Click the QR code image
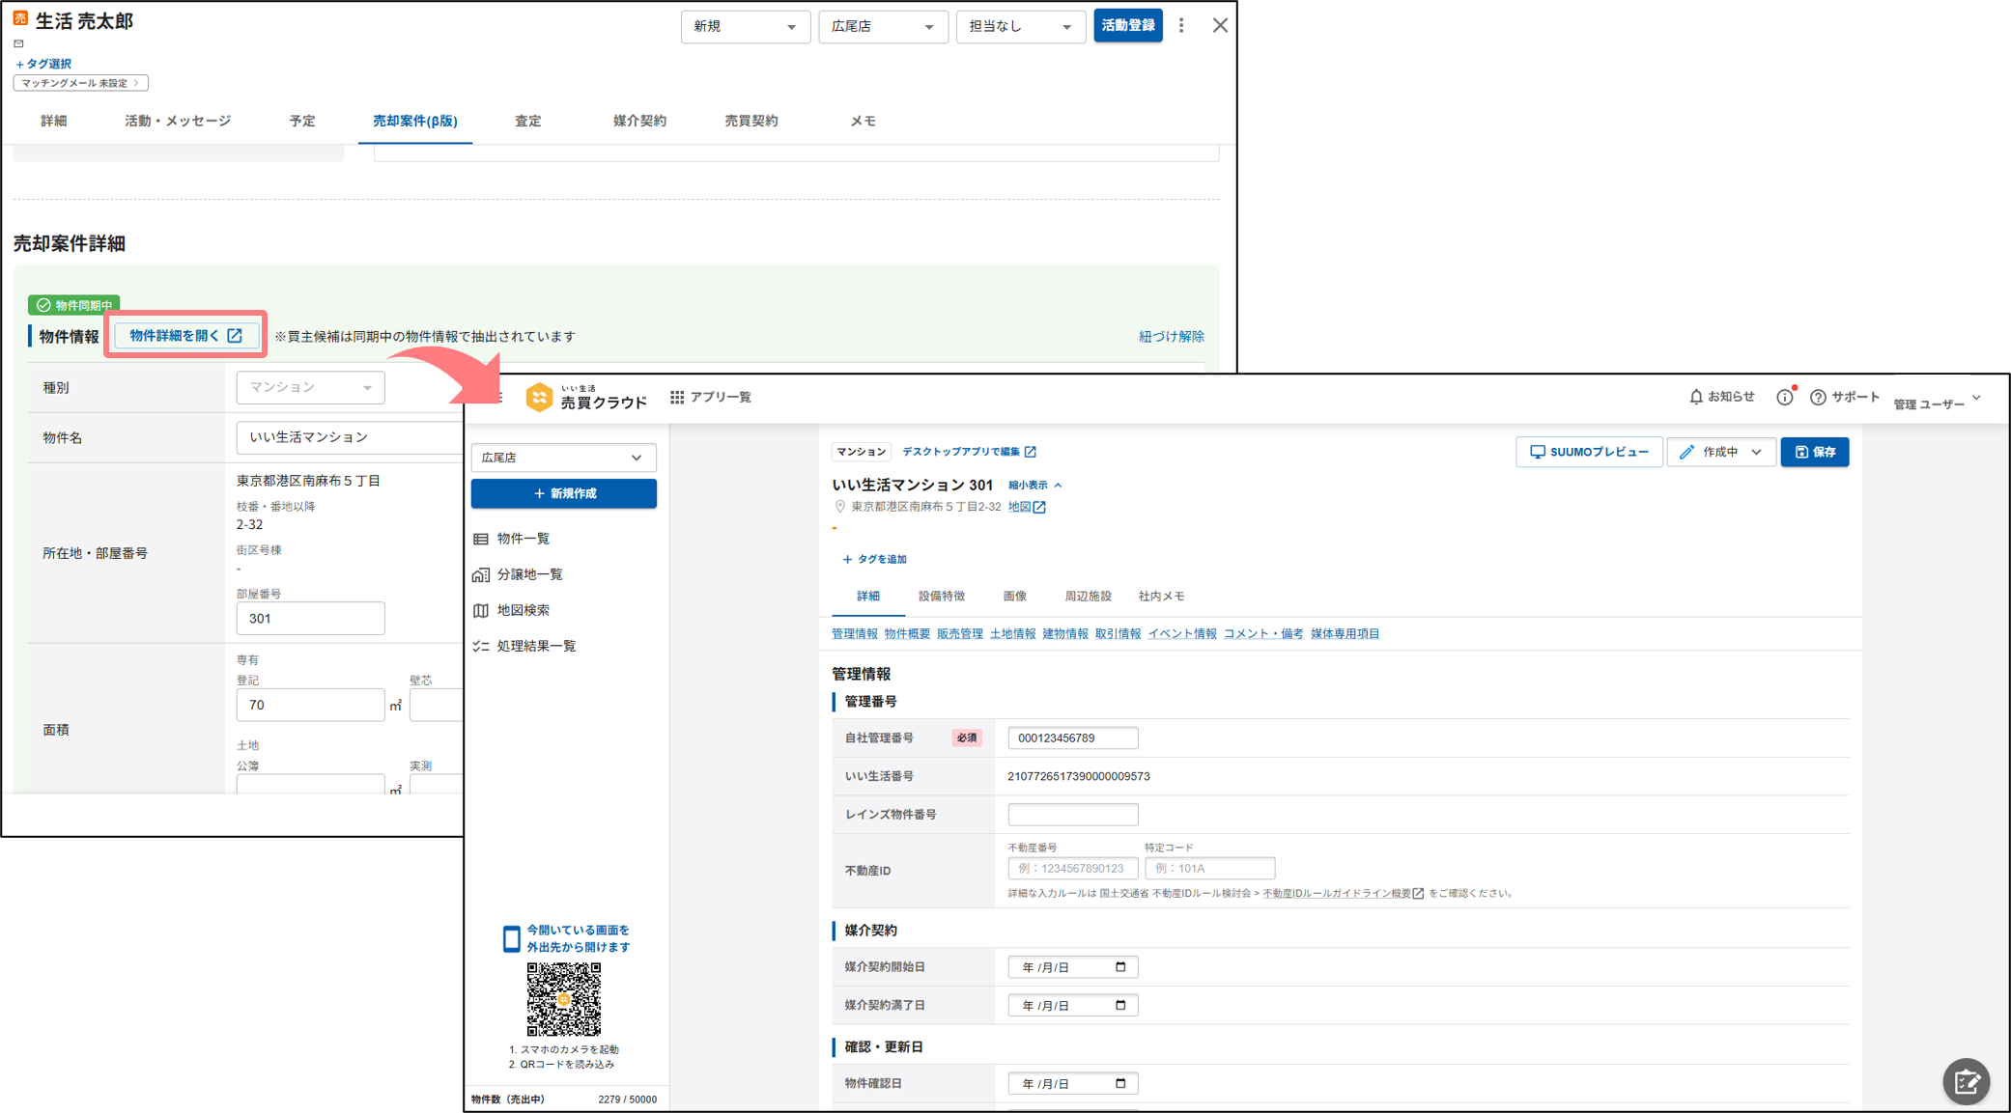Image resolution: width=2011 pixels, height=1113 pixels. point(564,998)
